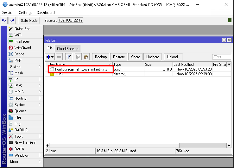Select konfiguracja_tekstowa_mikrotik.rsc file row
The height and width of the screenshot is (168, 234).
pyautogui.click(x=138, y=69)
